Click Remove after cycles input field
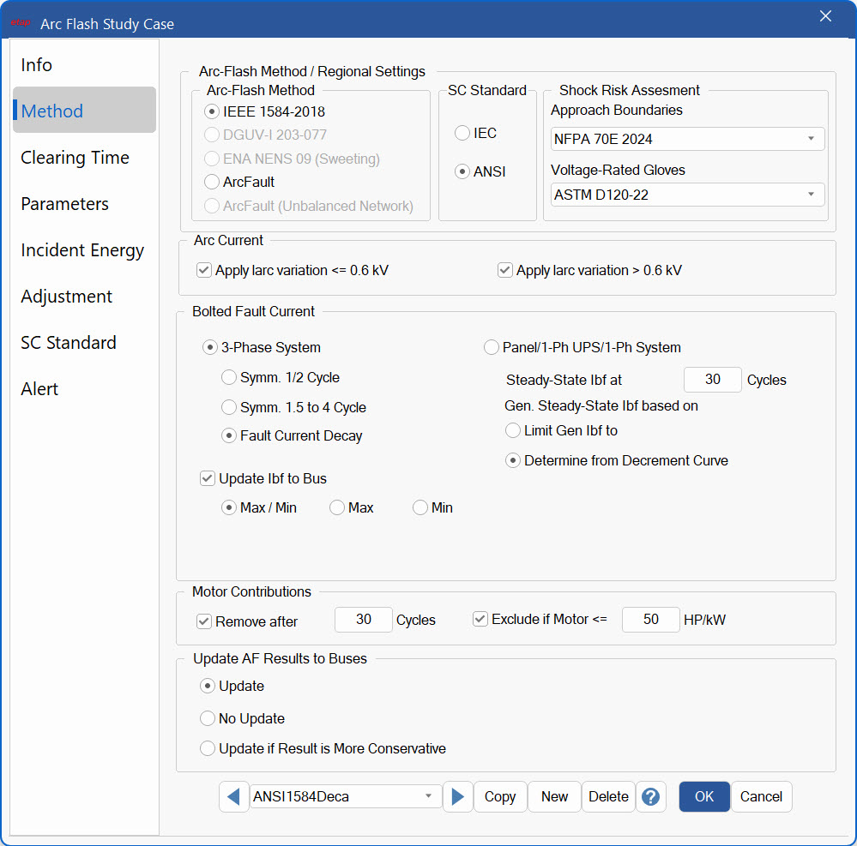This screenshot has height=846, width=857. [x=363, y=620]
